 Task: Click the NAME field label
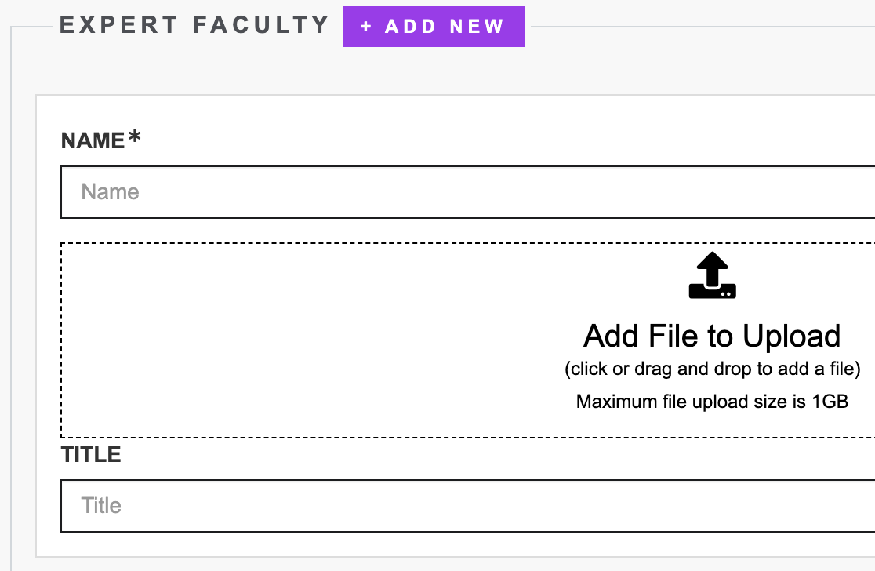point(93,141)
